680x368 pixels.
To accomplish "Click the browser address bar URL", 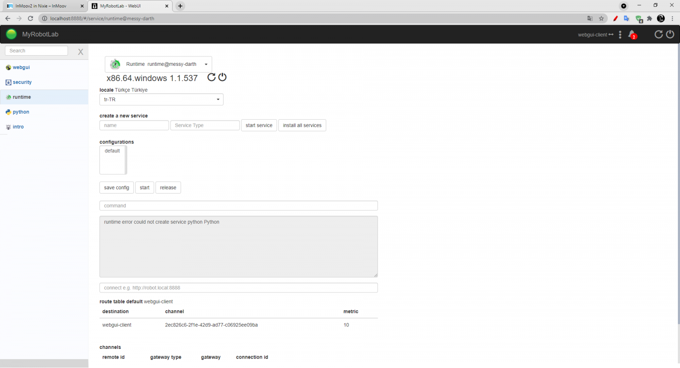I will pos(102,18).
